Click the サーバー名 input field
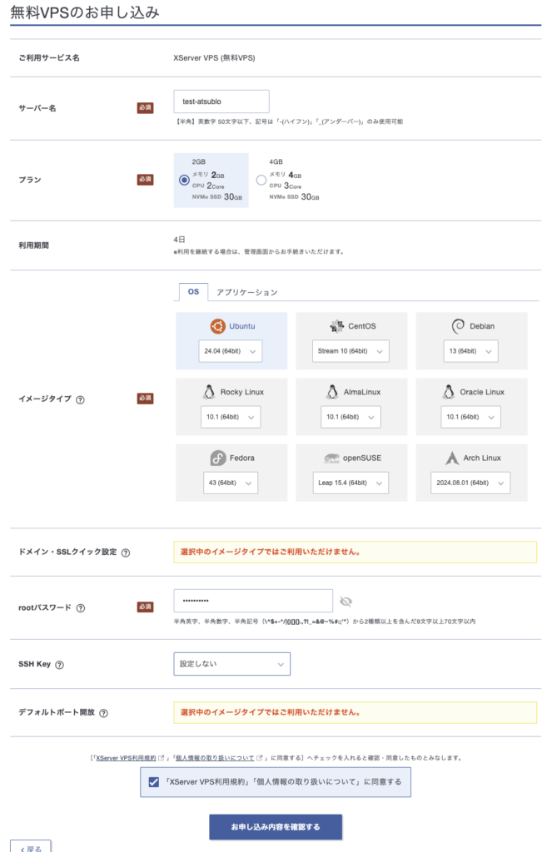The height and width of the screenshot is (852, 552). (221, 102)
